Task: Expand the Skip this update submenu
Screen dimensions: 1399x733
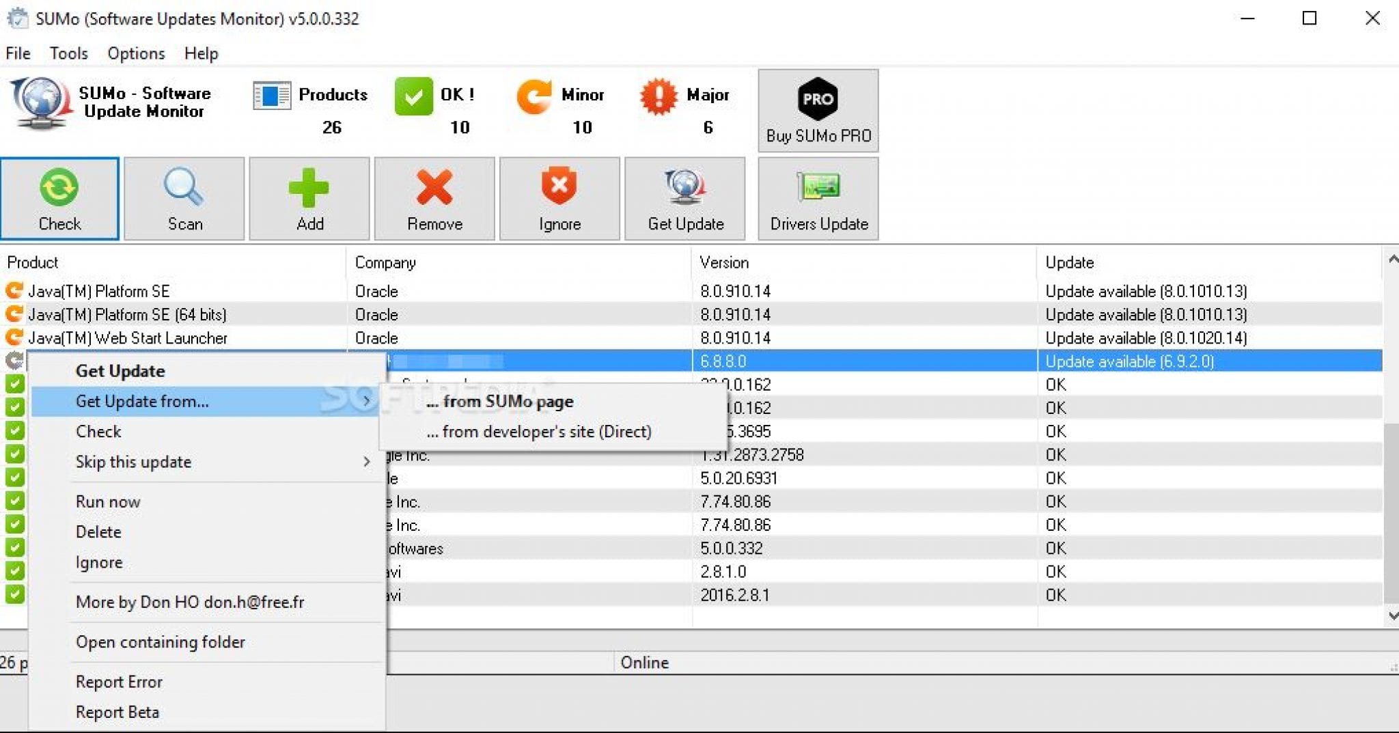Action: click(205, 462)
